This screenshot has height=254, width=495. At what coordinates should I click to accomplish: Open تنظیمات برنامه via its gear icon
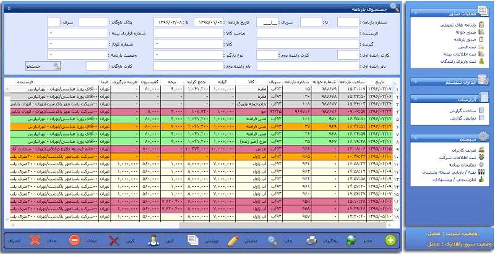[x=481, y=165]
